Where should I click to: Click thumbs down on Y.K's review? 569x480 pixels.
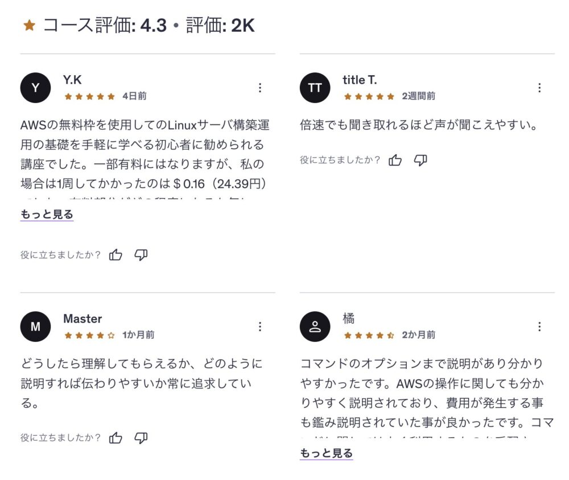coord(141,255)
